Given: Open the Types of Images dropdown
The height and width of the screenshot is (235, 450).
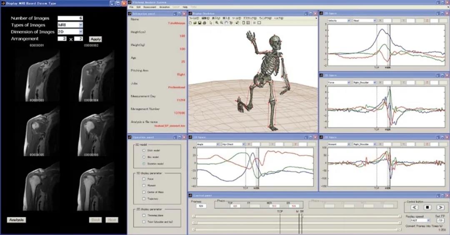Looking at the screenshot, I should pyautogui.click(x=80, y=25).
